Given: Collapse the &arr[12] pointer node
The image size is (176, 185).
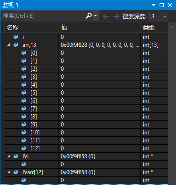Looking at the screenshot, I should (x=8, y=172).
